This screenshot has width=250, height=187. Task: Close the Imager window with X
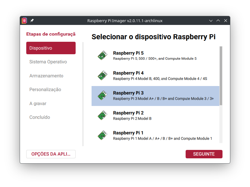[x=226, y=21]
